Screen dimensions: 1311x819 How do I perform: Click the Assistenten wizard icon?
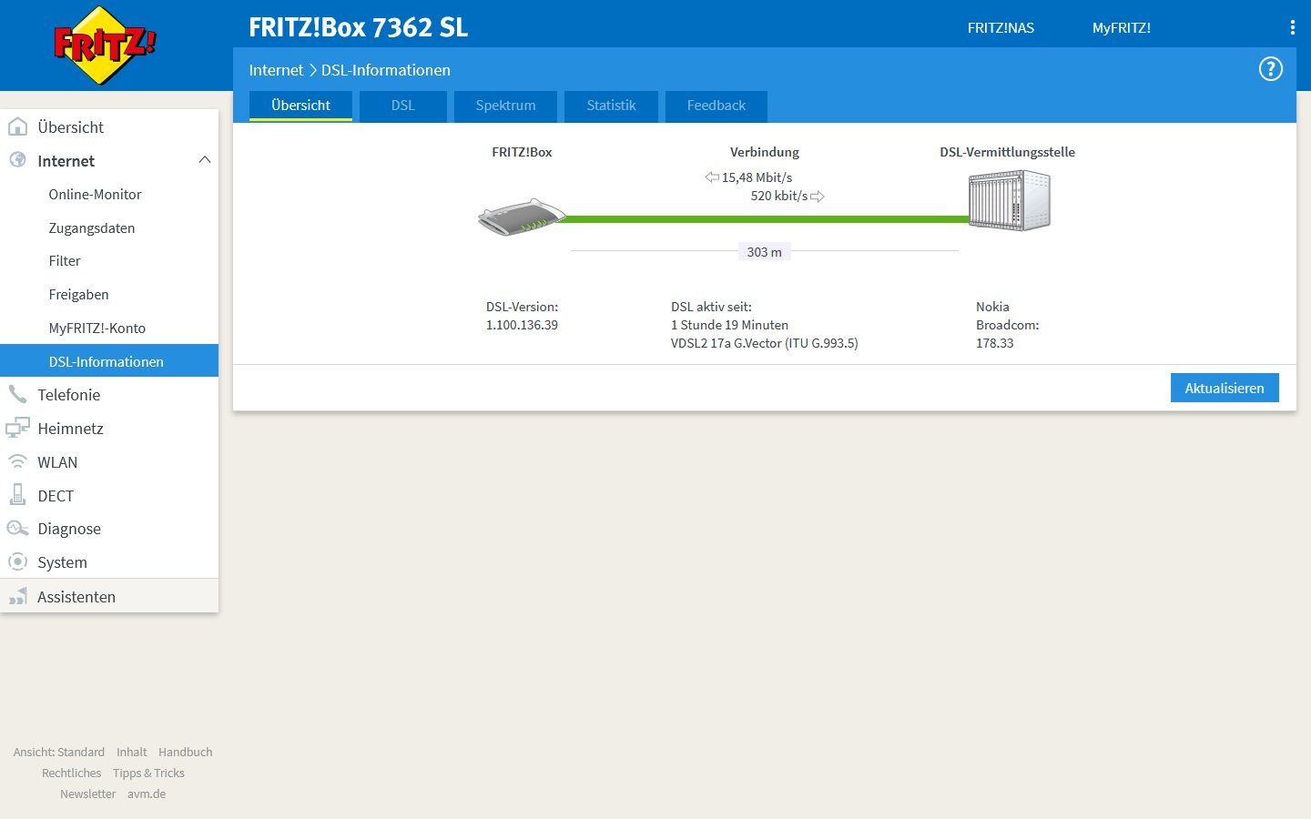point(17,596)
